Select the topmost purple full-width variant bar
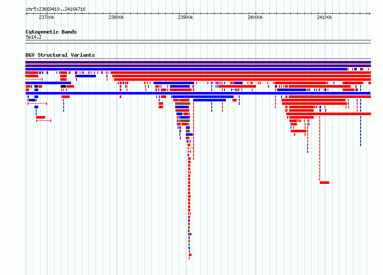This screenshot has width=383, height=275. 198,62
